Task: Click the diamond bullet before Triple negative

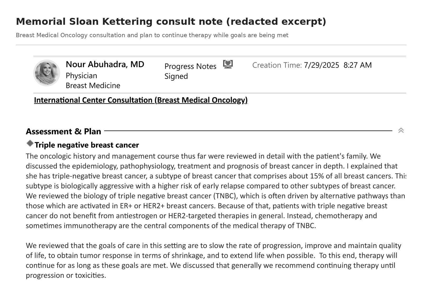Action: click(30, 143)
